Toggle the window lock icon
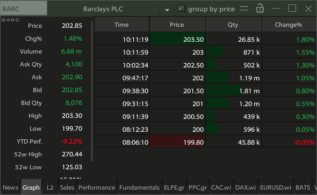 pos(260,9)
